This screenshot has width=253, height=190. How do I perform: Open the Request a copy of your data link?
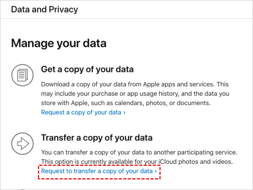(x=81, y=112)
